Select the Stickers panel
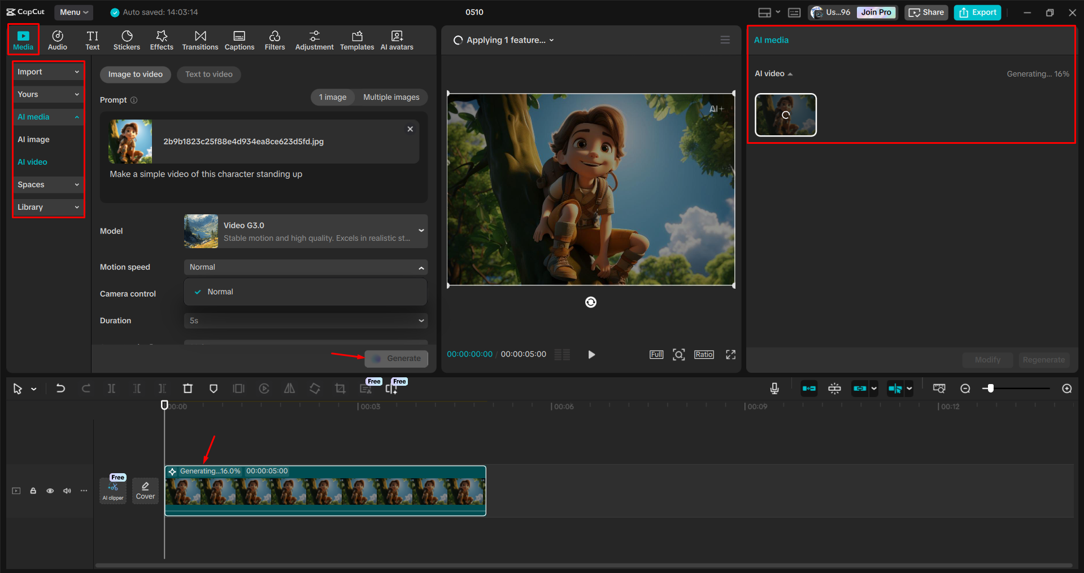The image size is (1084, 573). pos(127,39)
